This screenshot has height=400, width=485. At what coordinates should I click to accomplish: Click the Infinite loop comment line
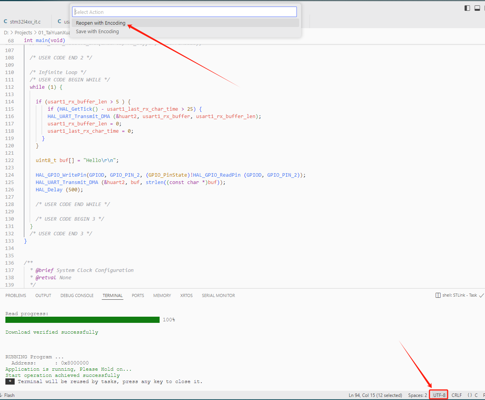click(58, 73)
